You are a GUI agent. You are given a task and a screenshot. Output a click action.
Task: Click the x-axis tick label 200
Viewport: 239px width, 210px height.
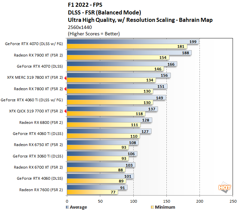pyautogui.click(x=200, y=201)
